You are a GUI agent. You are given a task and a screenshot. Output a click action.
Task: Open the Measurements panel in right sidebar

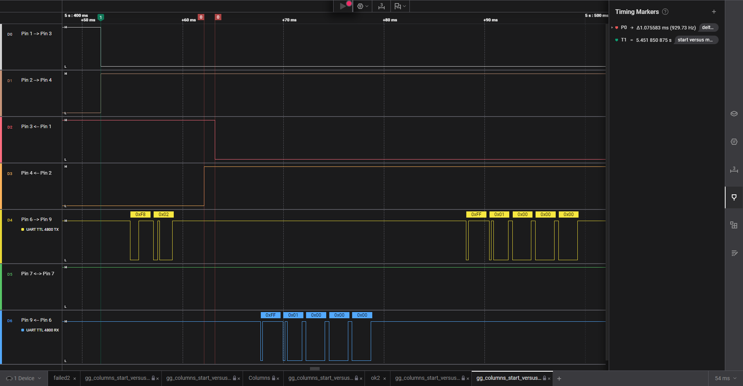click(734, 170)
